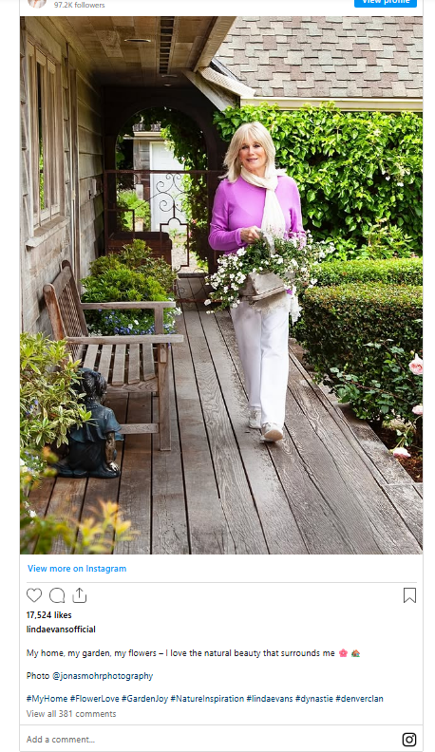Click the #MyHome hashtag
Image resolution: width=435 pixels, height=752 pixels.
click(x=47, y=699)
